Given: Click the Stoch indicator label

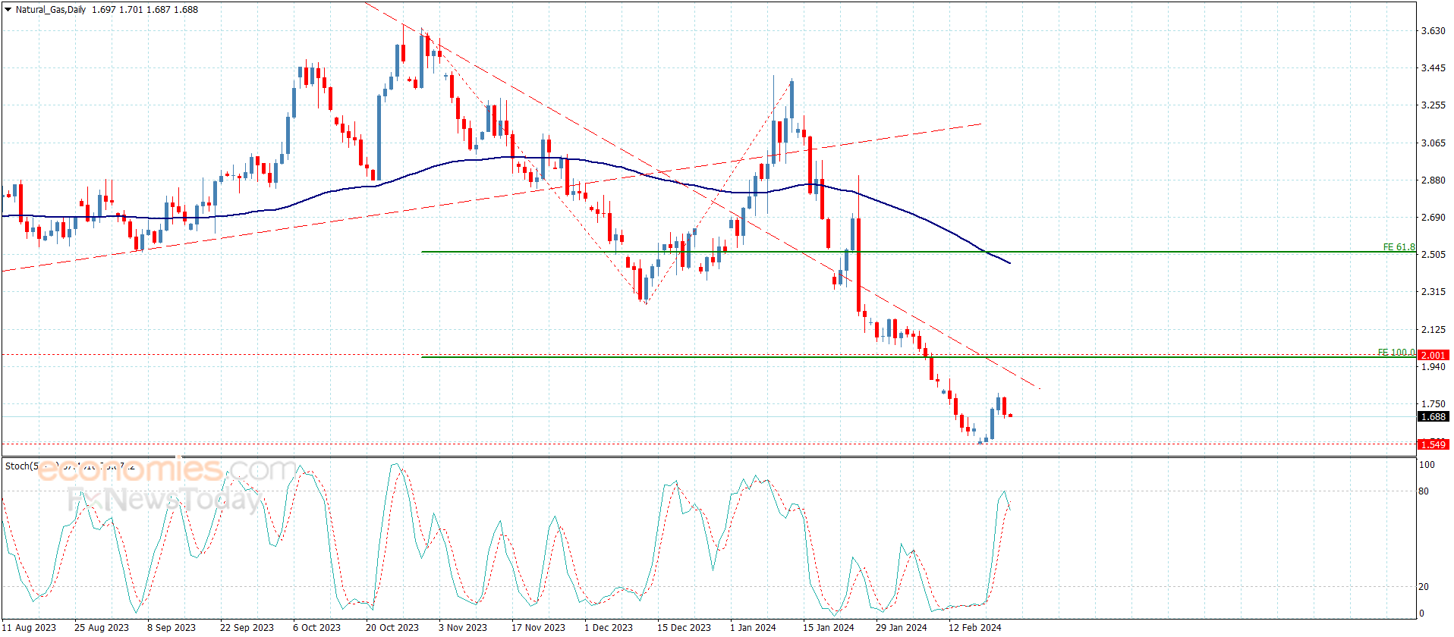Looking at the screenshot, I should (x=21, y=466).
